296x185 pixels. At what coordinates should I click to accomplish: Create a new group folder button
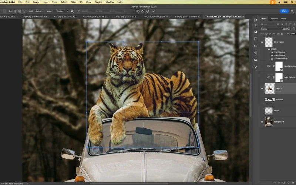292,183
